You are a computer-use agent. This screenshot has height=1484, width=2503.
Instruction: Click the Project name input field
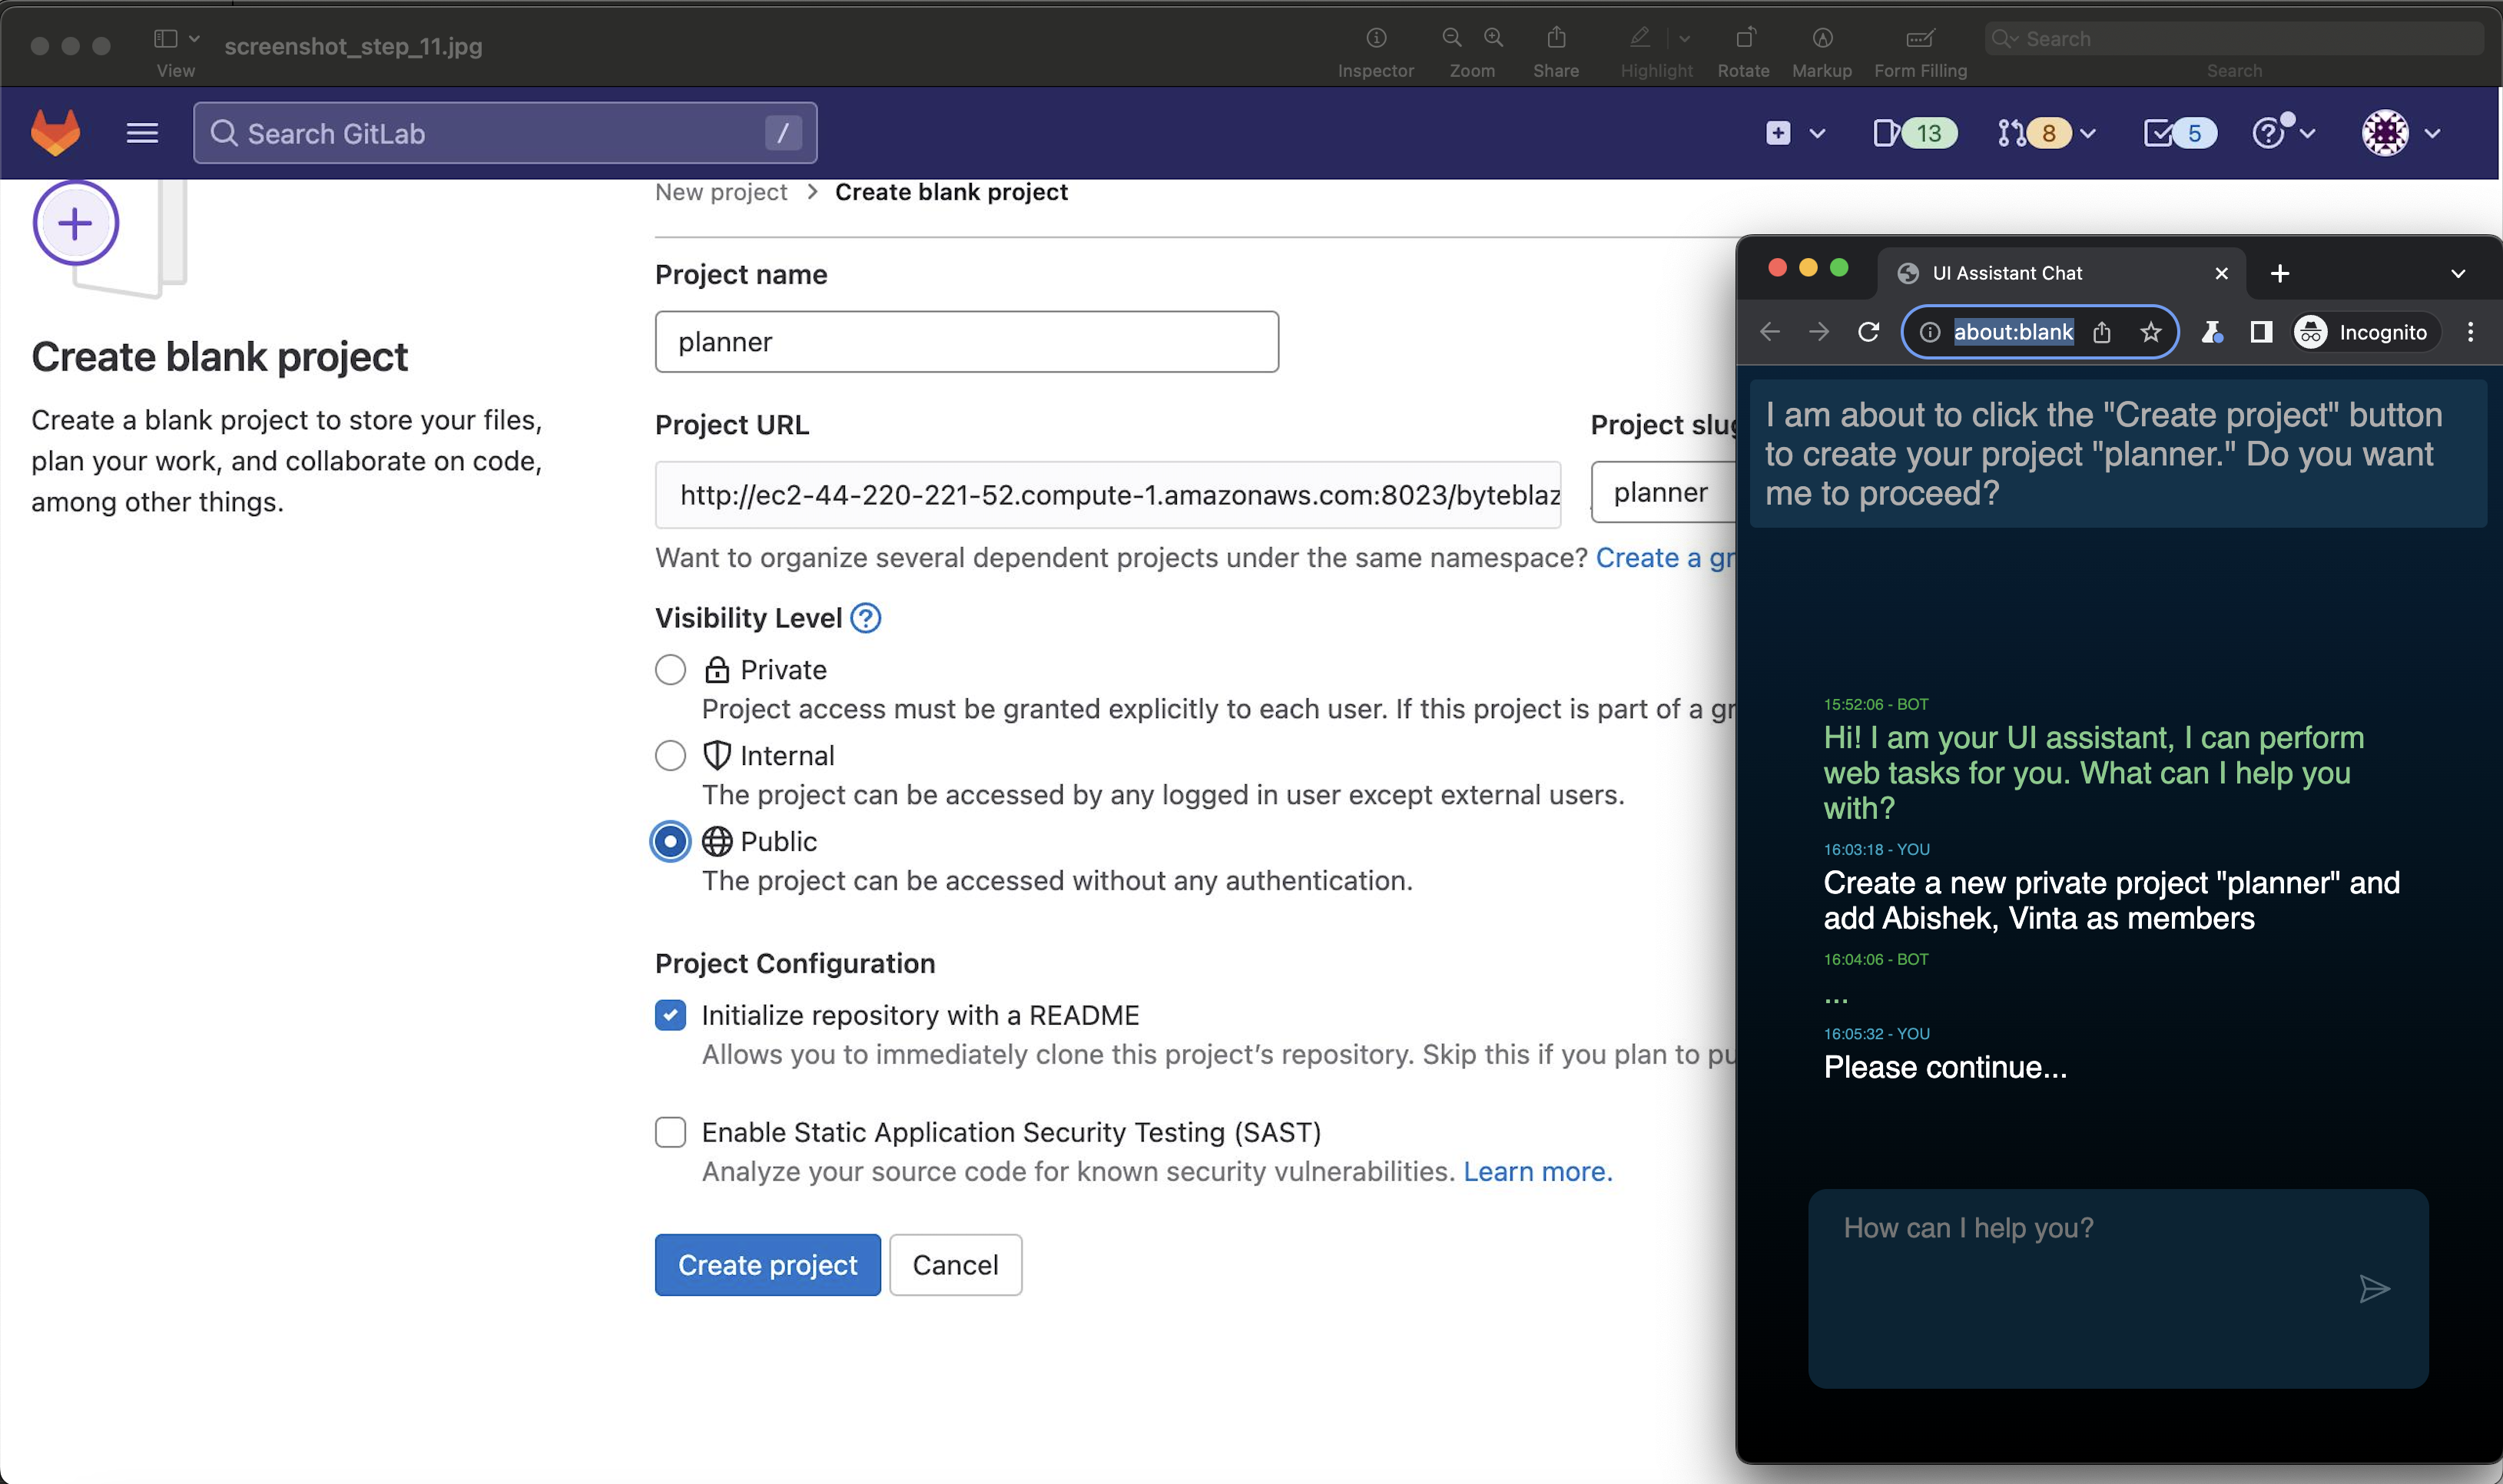(966, 342)
